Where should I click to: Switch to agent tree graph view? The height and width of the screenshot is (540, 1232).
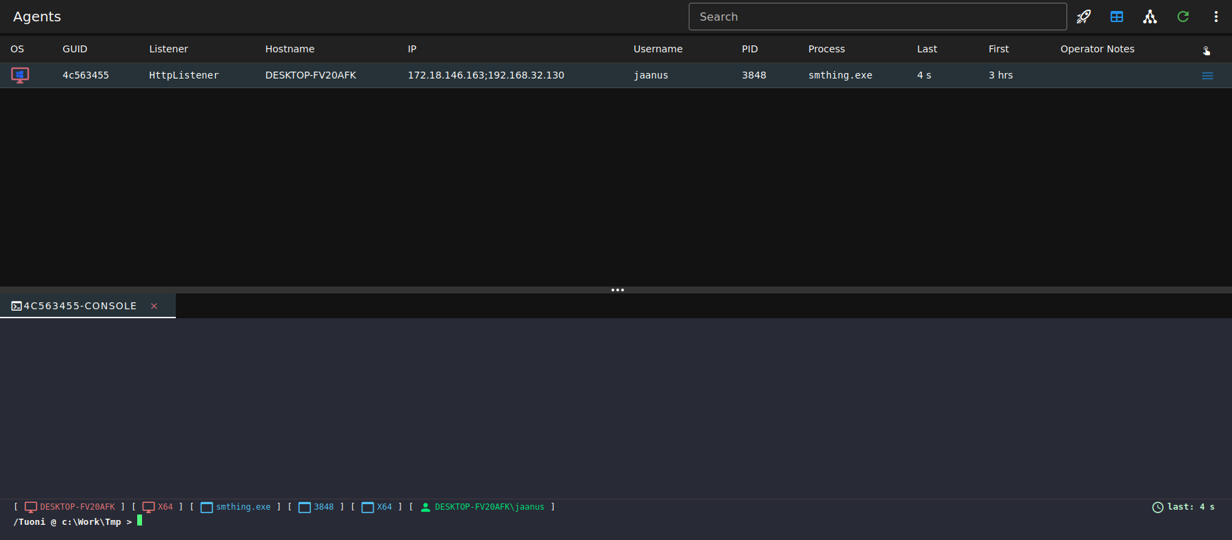1150,17
